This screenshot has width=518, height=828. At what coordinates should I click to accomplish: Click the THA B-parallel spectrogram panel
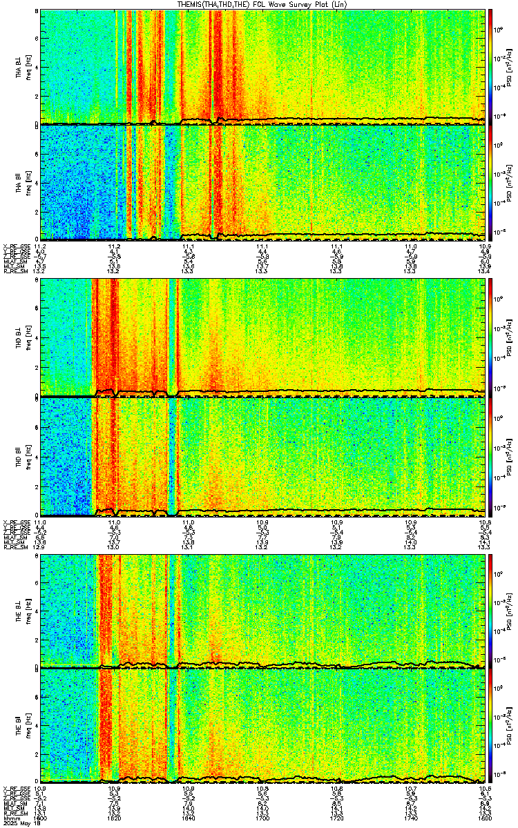pyautogui.click(x=262, y=182)
